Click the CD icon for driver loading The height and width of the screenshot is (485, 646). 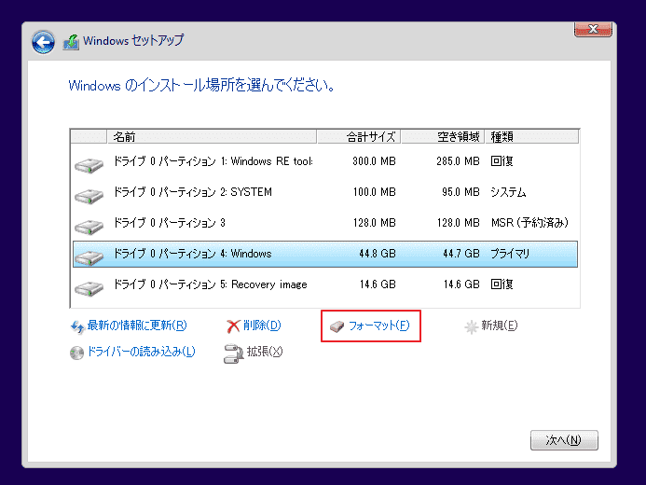(76, 353)
